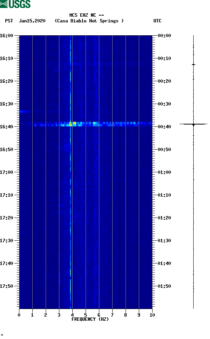Click the 01:10 UTC time label

click(x=164, y=195)
